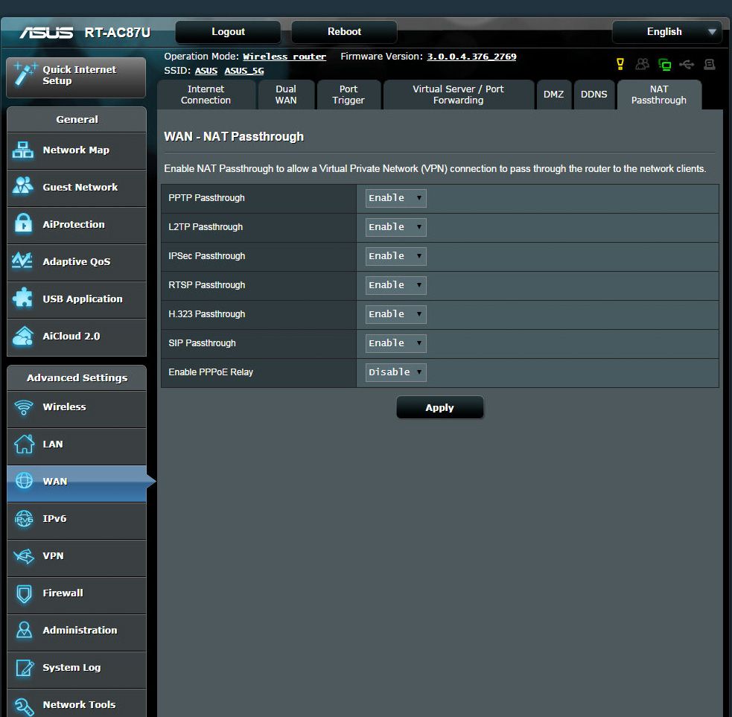
Task: Click the RT-AC87U model name
Action: (x=118, y=33)
